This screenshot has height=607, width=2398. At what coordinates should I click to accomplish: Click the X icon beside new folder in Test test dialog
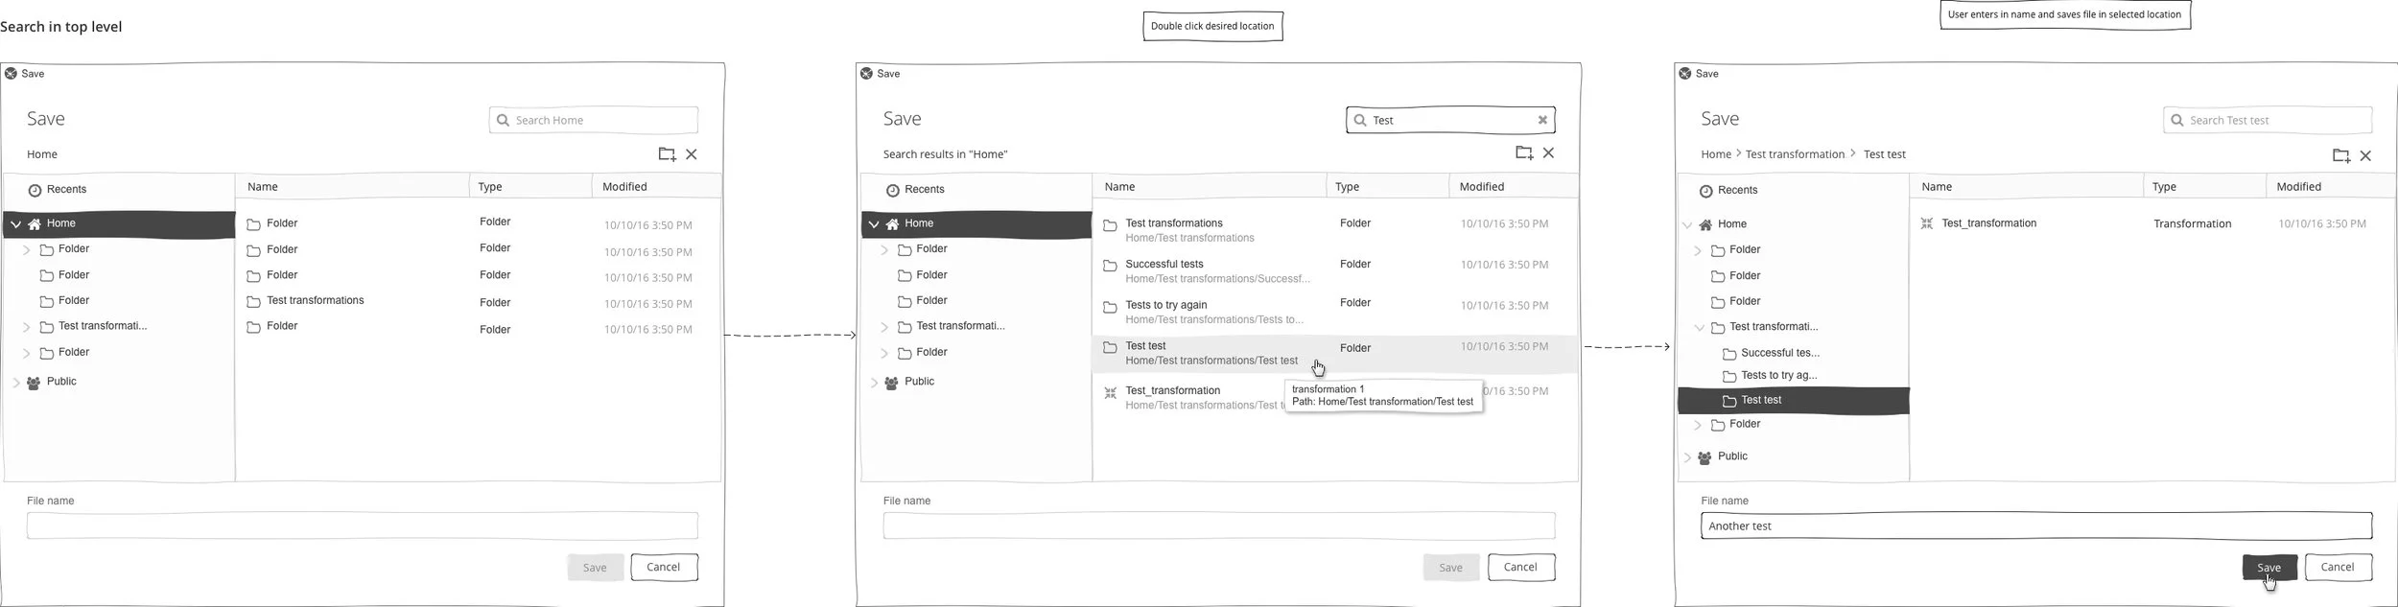point(2365,155)
